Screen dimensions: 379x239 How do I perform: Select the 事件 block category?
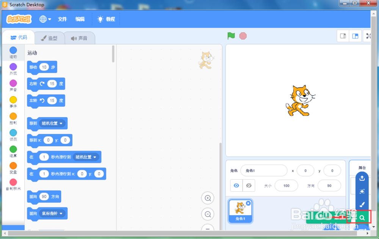coord(13,102)
